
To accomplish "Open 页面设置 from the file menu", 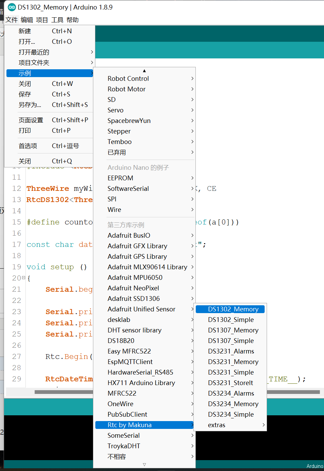I will (50, 120).
